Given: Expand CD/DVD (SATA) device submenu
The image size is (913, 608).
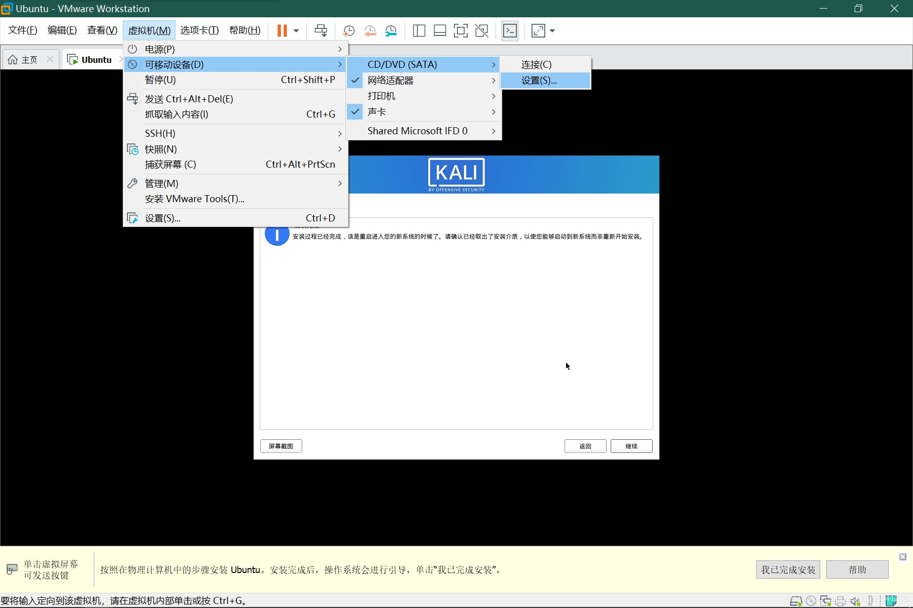Looking at the screenshot, I should point(424,64).
